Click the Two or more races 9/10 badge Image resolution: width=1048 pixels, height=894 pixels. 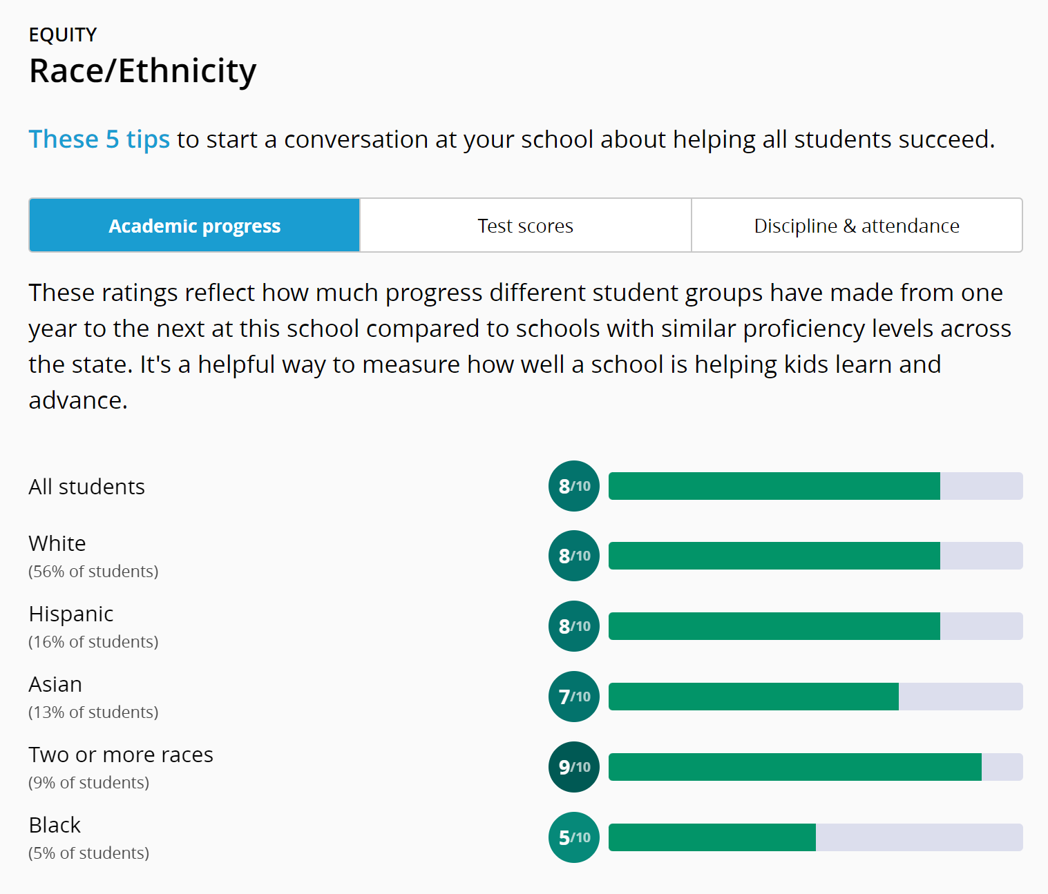[574, 767]
